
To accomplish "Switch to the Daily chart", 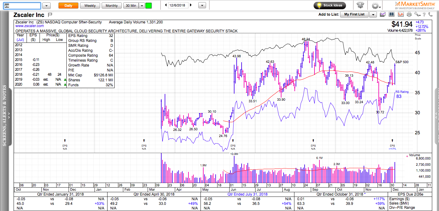I will click(68, 6).
